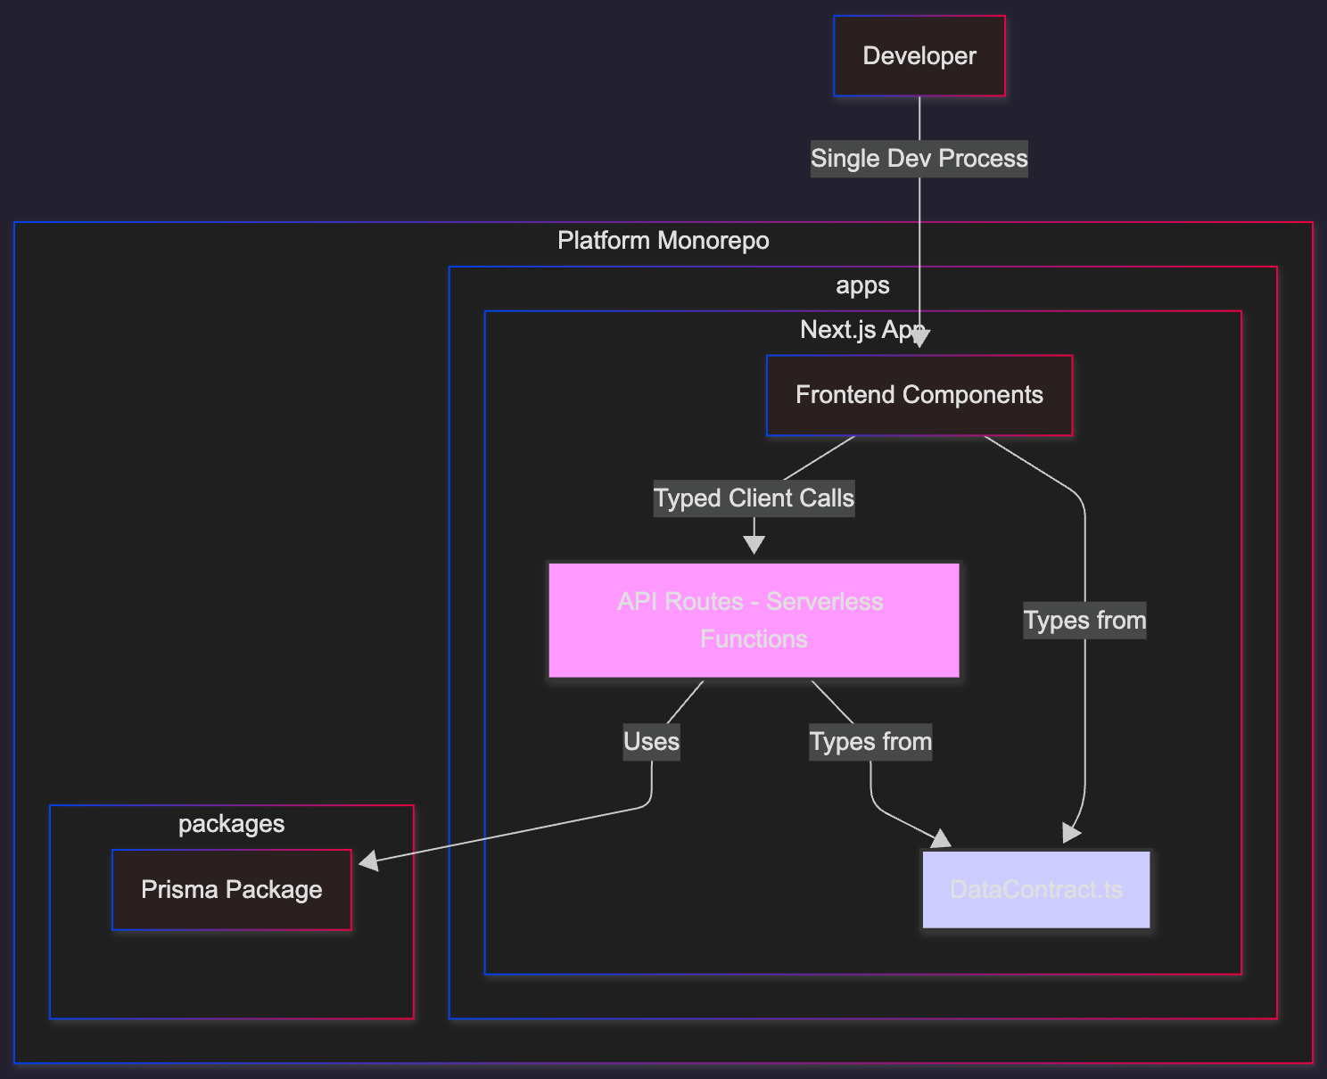Click the pink API Routes Serverless Functions box

click(x=754, y=620)
